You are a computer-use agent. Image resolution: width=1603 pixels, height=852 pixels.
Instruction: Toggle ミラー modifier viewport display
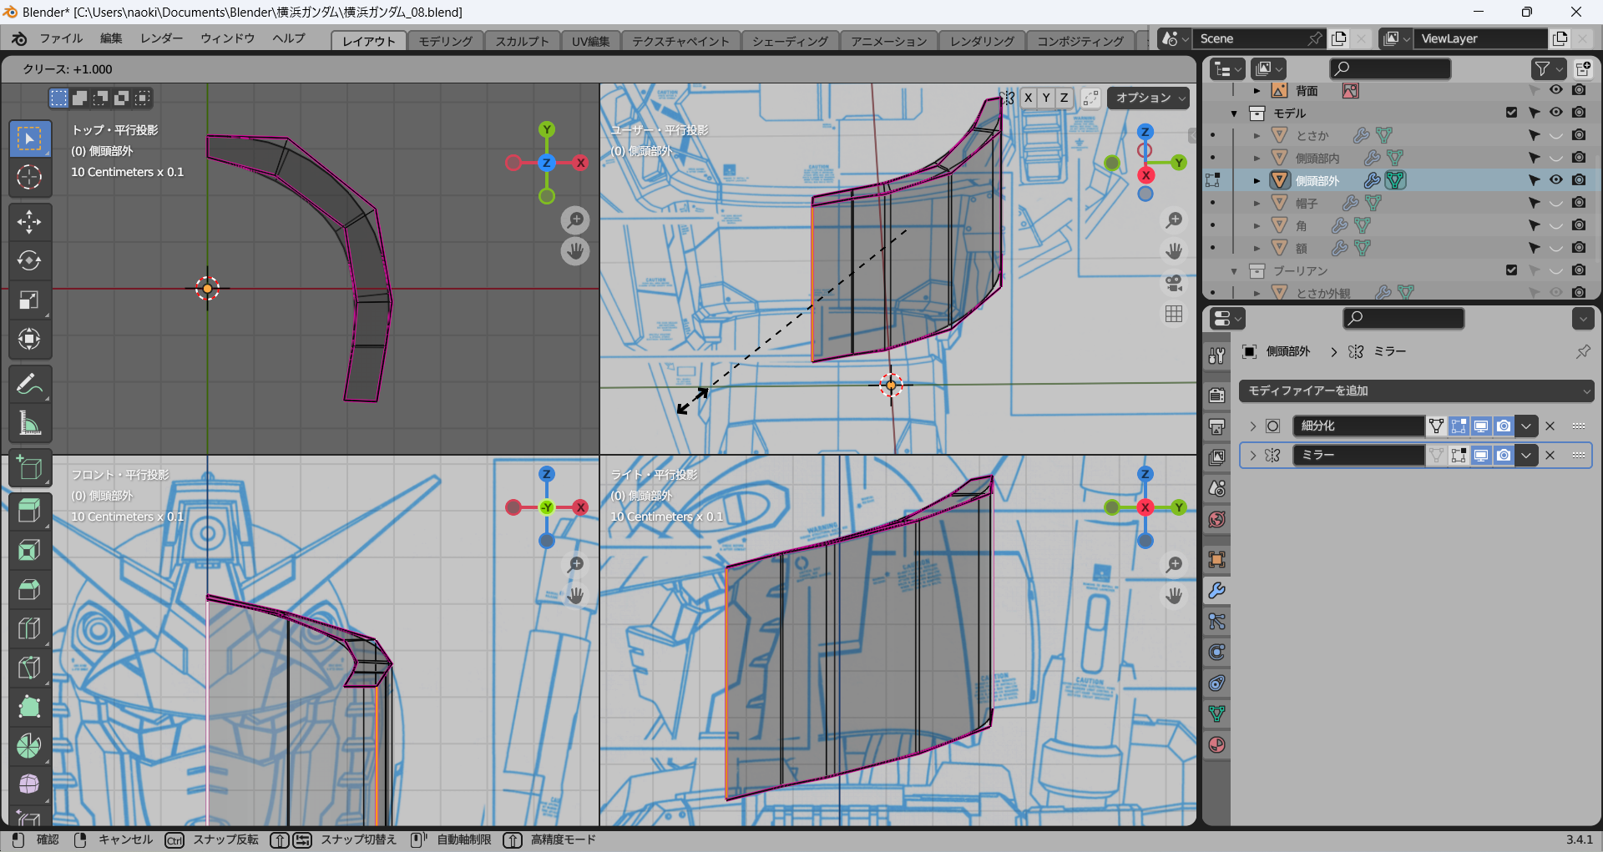[x=1480, y=456]
